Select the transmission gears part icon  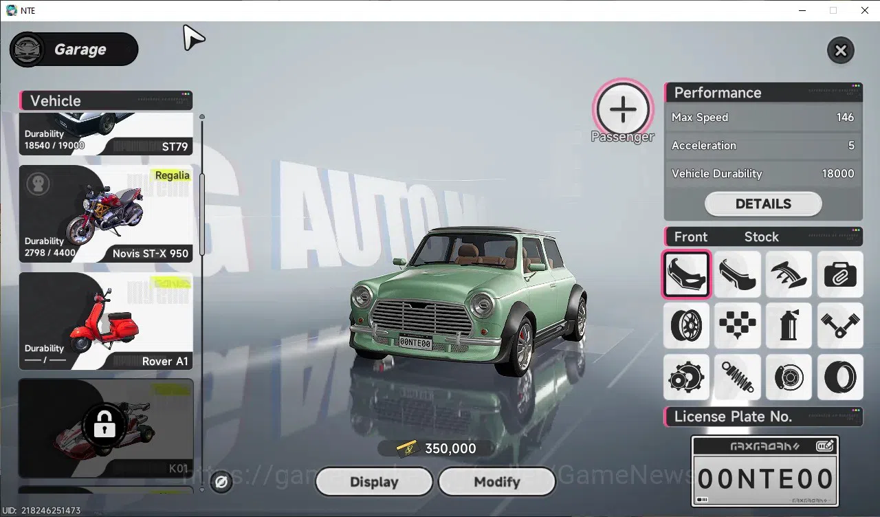tap(686, 377)
